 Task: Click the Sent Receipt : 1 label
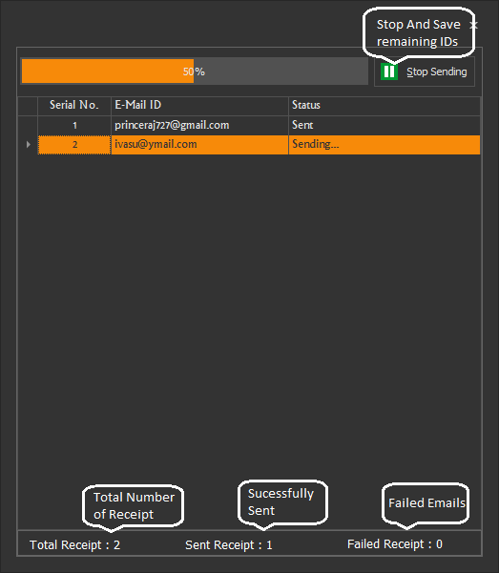229,544
